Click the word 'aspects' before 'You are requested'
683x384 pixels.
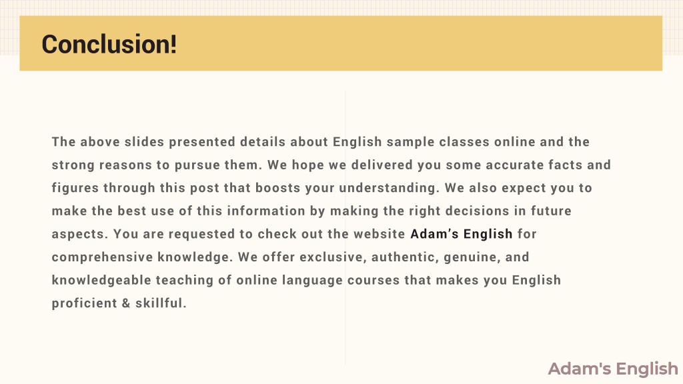[x=78, y=234]
